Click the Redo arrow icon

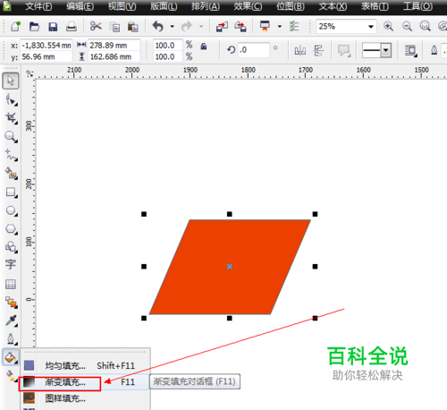(x=187, y=27)
